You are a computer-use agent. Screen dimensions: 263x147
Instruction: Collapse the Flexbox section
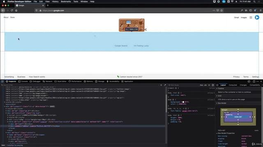(217, 89)
